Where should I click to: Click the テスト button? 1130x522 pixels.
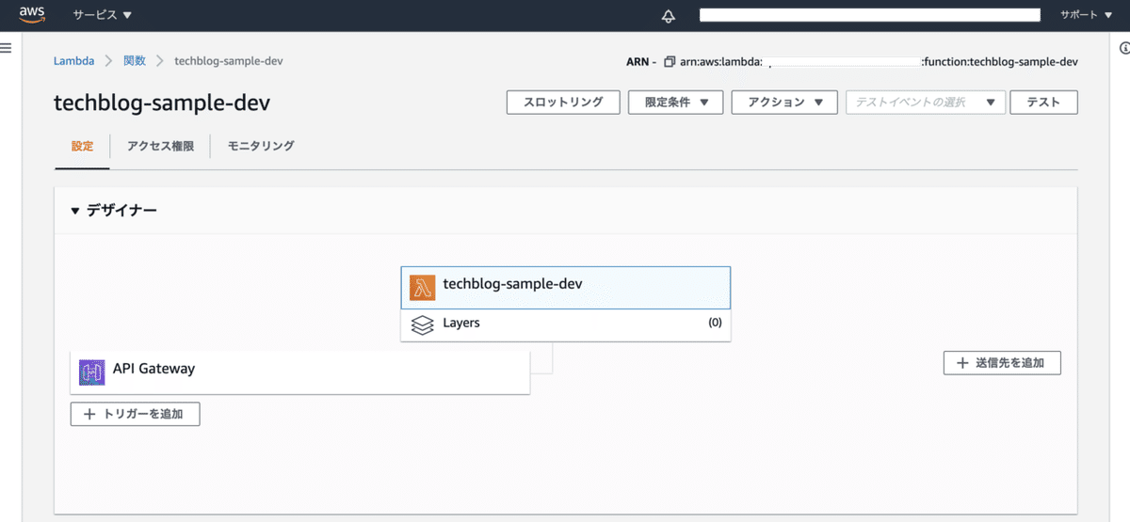(1043, 103)
